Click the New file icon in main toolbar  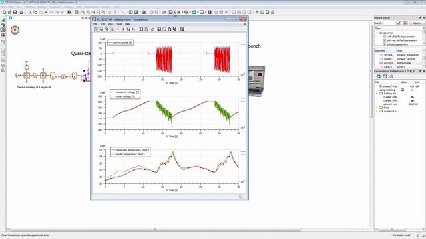point(5,12)
